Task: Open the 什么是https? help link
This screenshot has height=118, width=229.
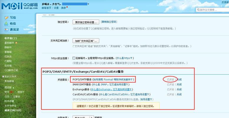Action: pyautogui.click(x=124, y=58)
